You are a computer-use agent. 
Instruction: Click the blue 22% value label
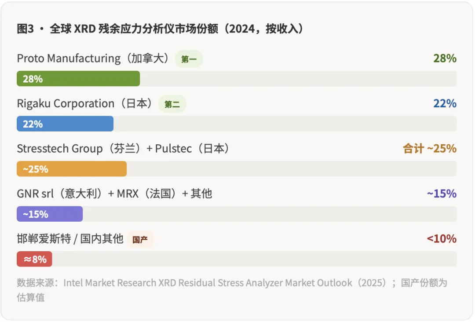[446, 103]
